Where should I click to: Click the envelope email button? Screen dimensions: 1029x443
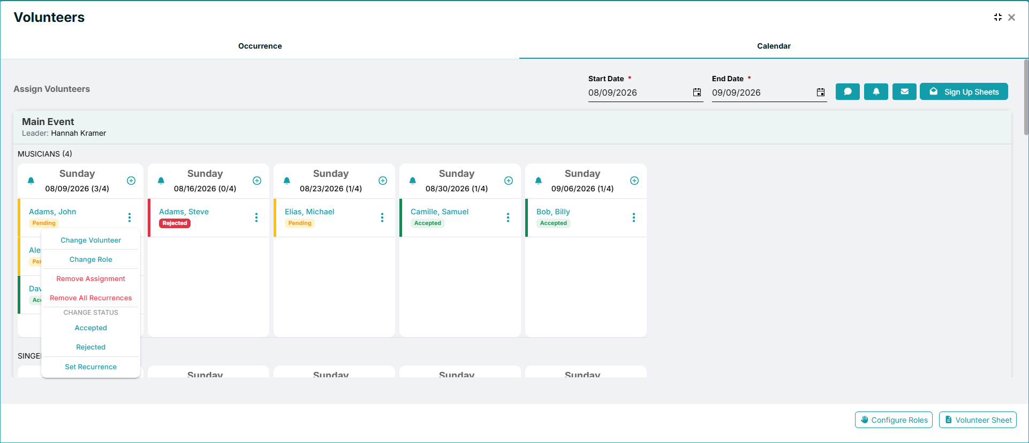tap(904, 91)
